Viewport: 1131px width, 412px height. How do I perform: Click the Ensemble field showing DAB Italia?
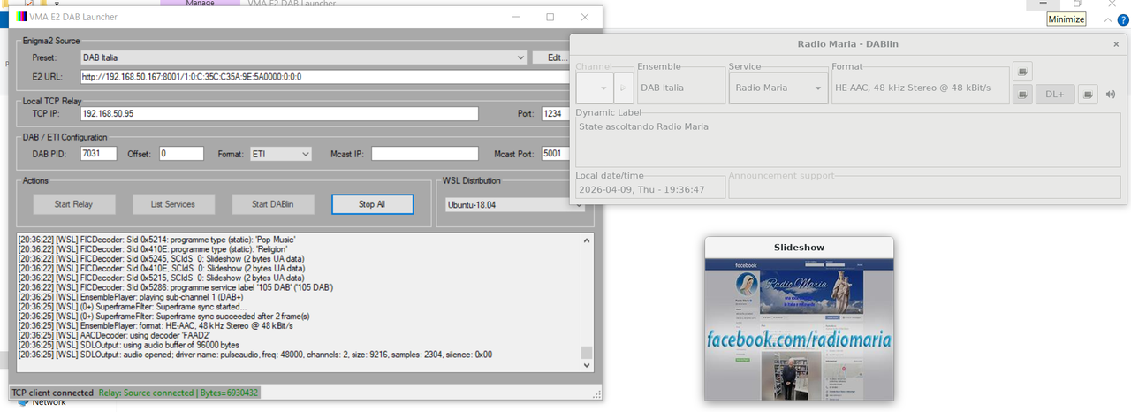pos(680,88)
